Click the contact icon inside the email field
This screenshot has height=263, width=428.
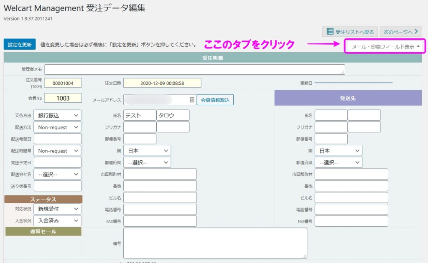[x=192, y=100]
